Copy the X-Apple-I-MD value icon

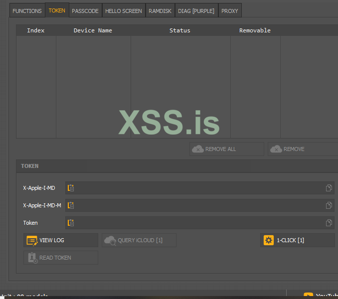coord(329,188)
